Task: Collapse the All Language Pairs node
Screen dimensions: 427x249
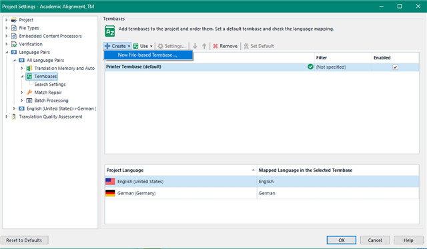Action: (x=15, y=60)
